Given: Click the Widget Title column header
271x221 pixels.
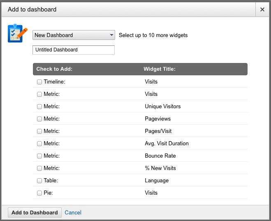Looking at the screenshot, I should pos(160,69).
